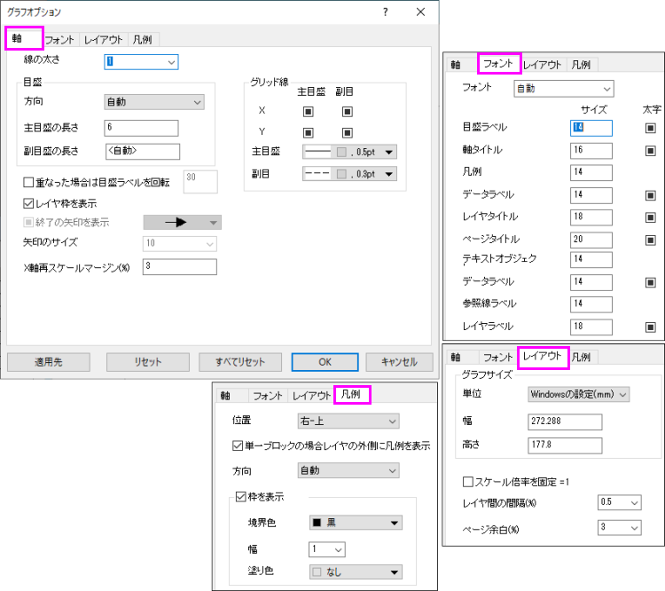Click the 副目盛の長さ input field
This screenshot has height=591, width=665.
[x=143, y=152]
